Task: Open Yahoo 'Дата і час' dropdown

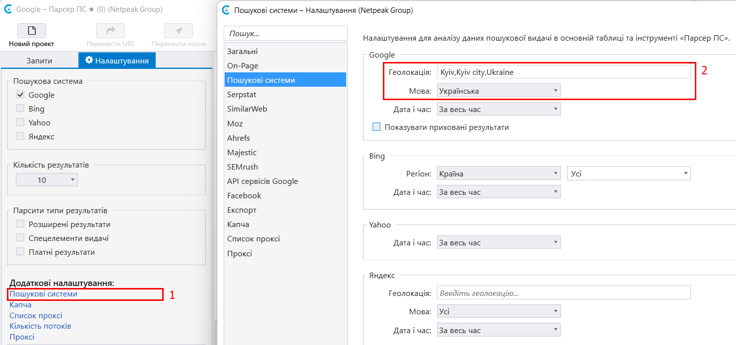Action: 498,243
